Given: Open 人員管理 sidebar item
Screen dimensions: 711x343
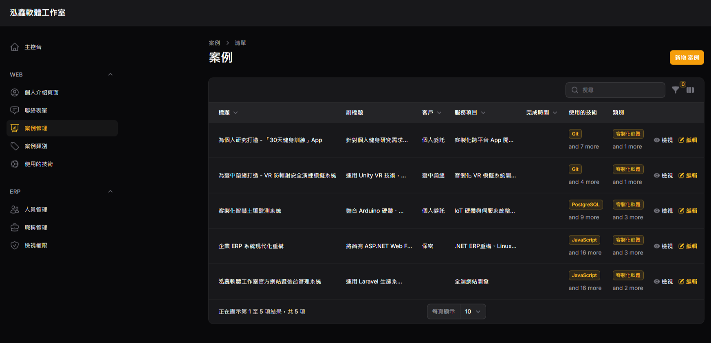Looking at the screenshot, I should (x=62, y=210).
